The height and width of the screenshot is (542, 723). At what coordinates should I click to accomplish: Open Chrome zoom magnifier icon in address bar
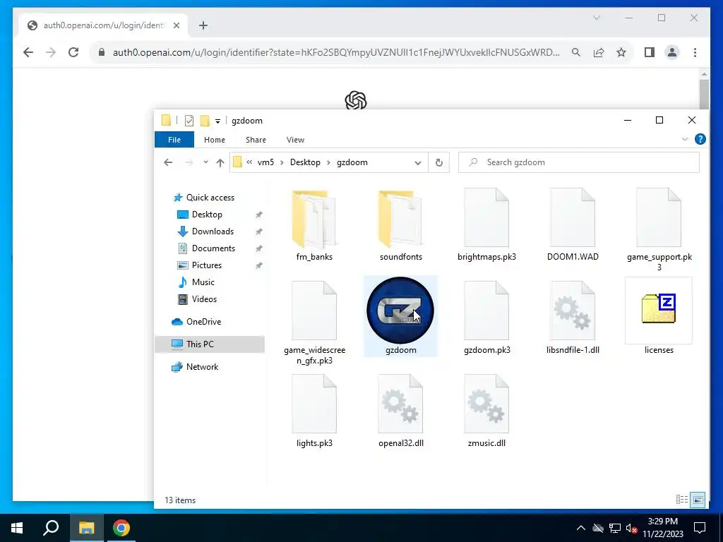[x=576, y=52]
